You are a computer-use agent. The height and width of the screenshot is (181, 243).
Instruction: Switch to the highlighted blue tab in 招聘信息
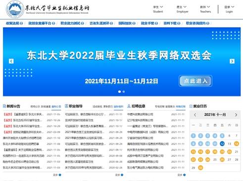(181, 107)
